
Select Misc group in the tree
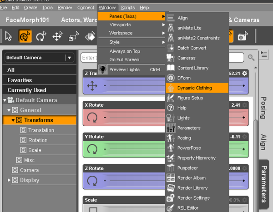29,160
